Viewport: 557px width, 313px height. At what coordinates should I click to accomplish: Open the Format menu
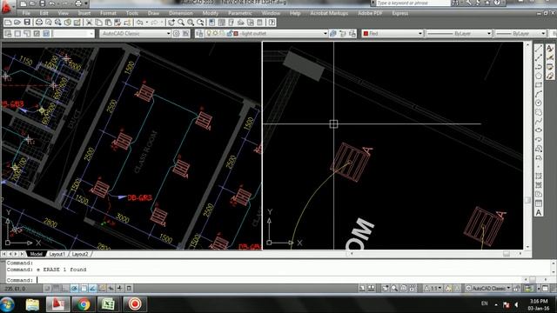tap(108, 13)
